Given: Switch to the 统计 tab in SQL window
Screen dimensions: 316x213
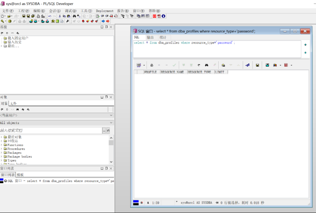Looking at the screenshot, I should (163, 37).
